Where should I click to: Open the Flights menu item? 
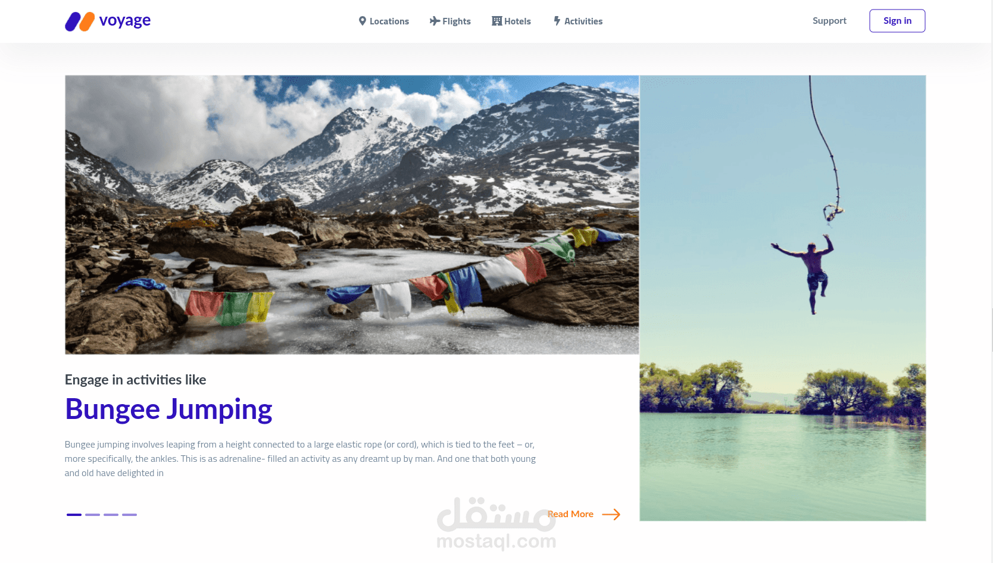pyautogui.click(x=450, y=21)
